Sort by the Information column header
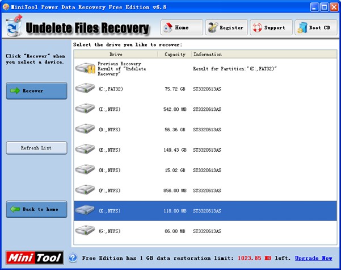The height and width of the screenshot is (270, 341). point(264,54)
